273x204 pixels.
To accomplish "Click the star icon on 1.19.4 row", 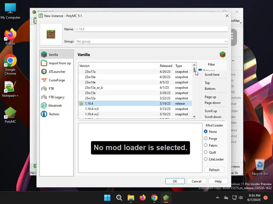I will [81, 104].
